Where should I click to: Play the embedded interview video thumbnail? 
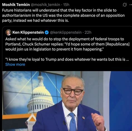67,101
